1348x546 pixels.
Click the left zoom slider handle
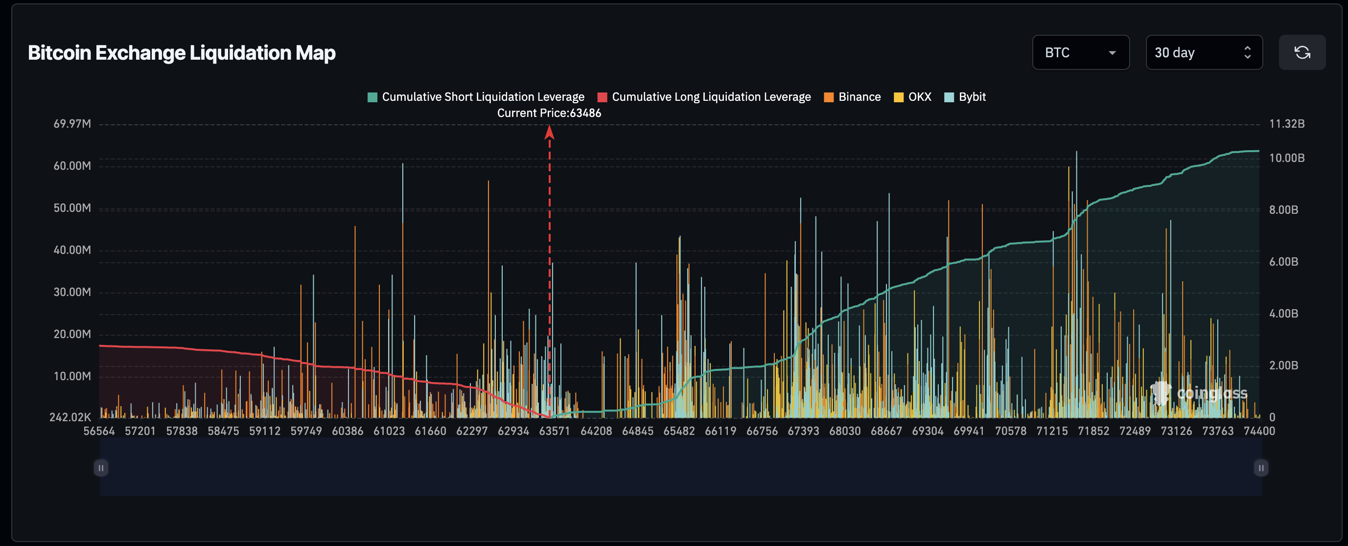click(x=101, y=468)
